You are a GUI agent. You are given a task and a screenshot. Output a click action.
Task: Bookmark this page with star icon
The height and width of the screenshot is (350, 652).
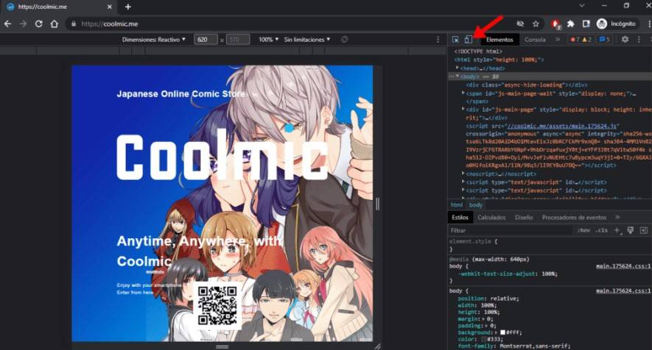pyautogui.click(x=536, y=24)
